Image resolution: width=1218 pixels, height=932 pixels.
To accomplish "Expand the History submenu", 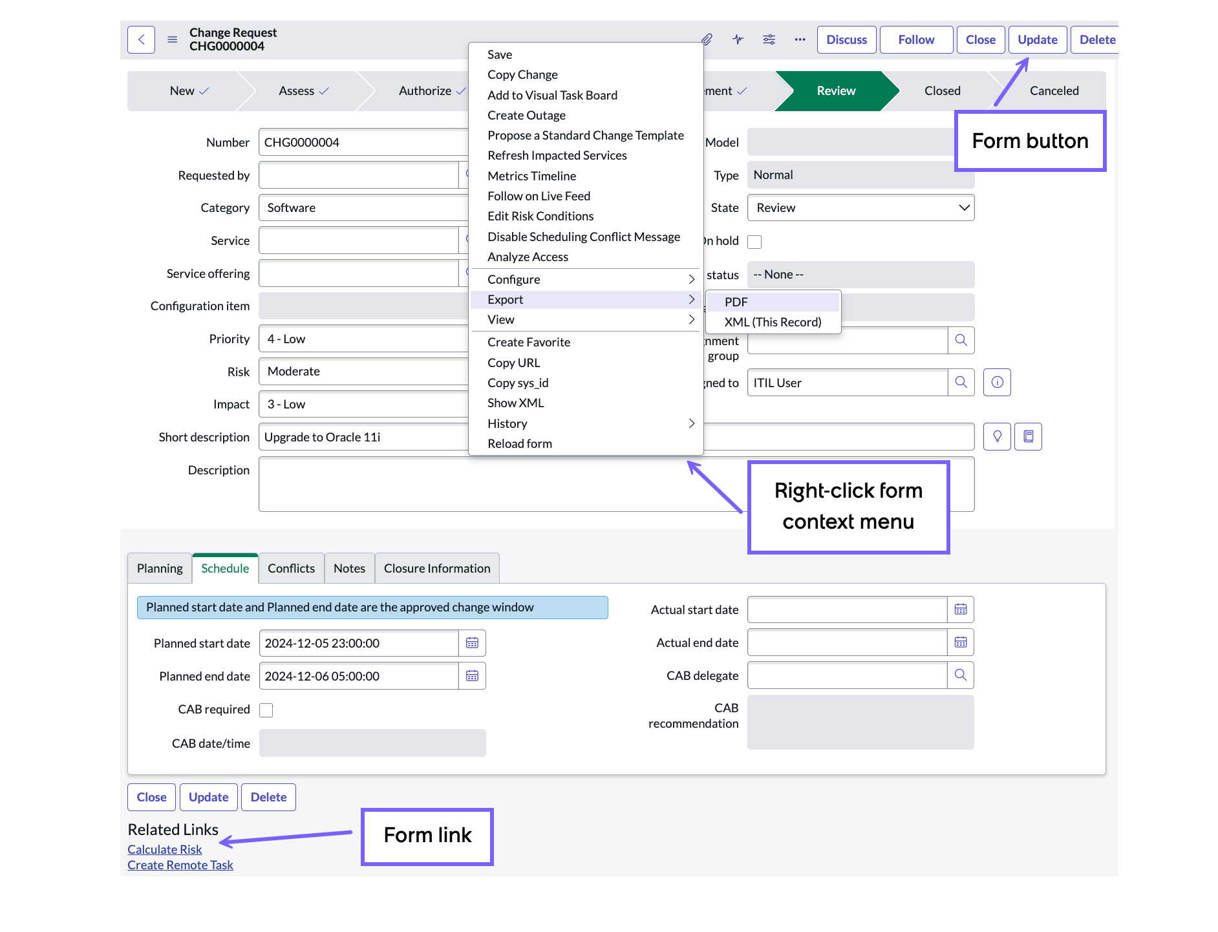I will coord(585,423).
